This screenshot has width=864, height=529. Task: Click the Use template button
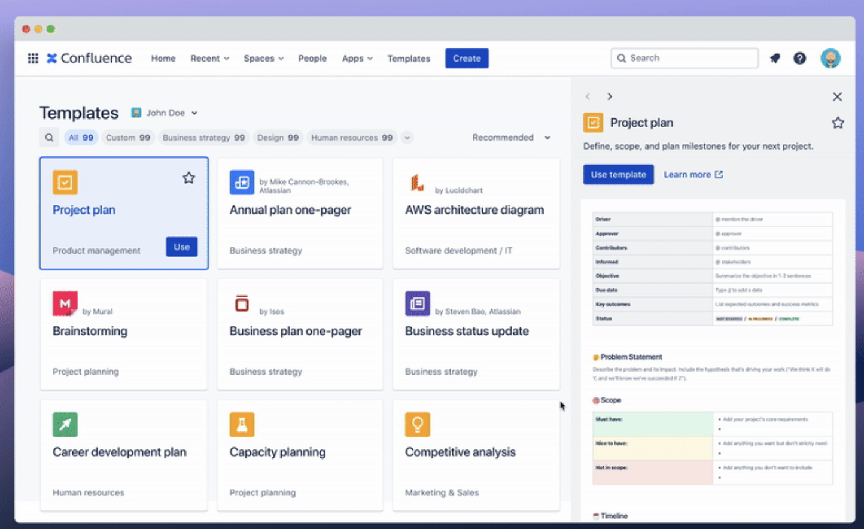click(x=618, y=175)
